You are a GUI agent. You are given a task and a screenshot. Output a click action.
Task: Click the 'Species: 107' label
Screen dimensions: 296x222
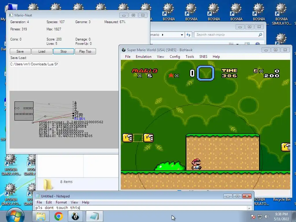55,22
